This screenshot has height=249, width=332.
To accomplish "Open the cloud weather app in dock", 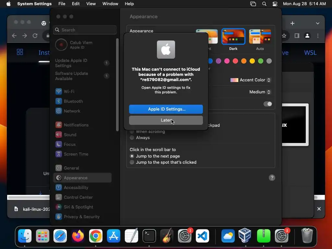I will pyautogui.click(x=228, y=236).
